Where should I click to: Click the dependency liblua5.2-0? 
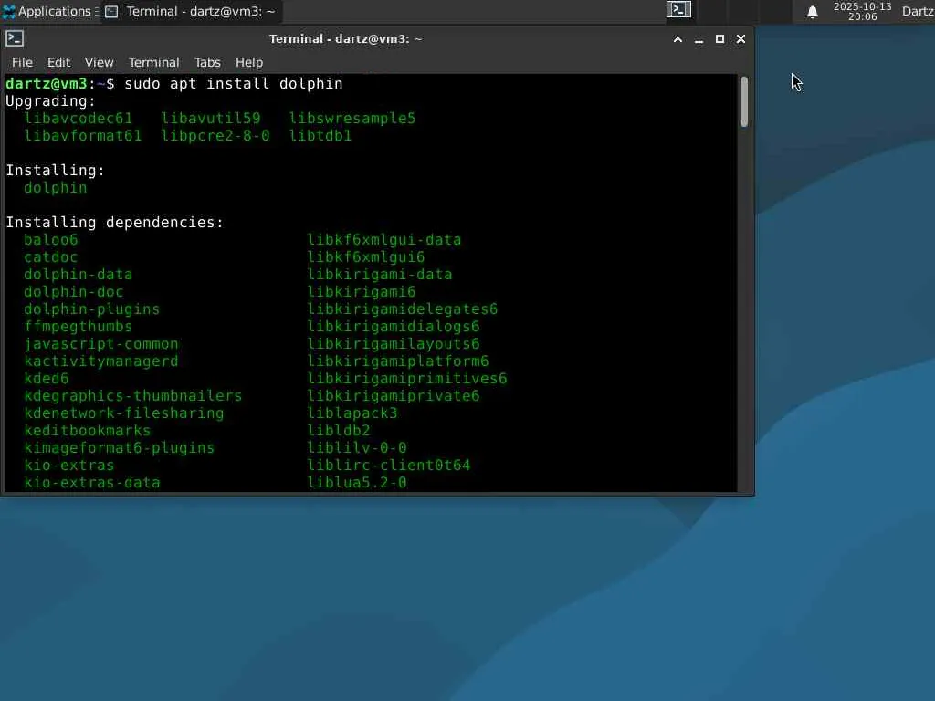357,482
